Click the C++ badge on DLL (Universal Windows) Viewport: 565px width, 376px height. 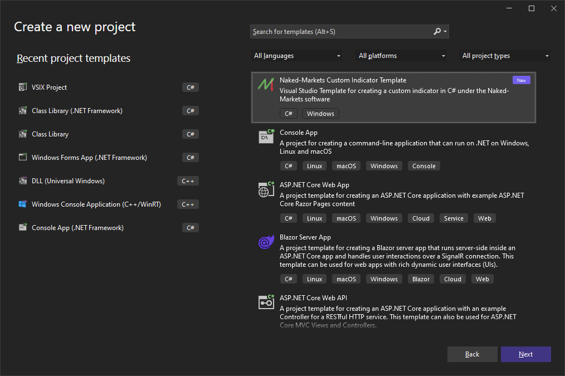pyautogui.click(x=188, y=181)
